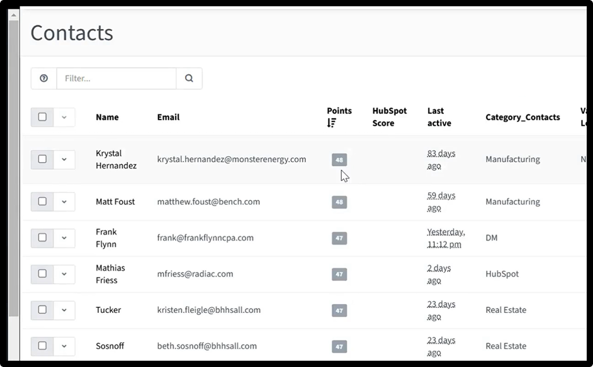The image size is (593, 367).
Task: Open contact Frank Flynn
Action: [x=106, y=238]
